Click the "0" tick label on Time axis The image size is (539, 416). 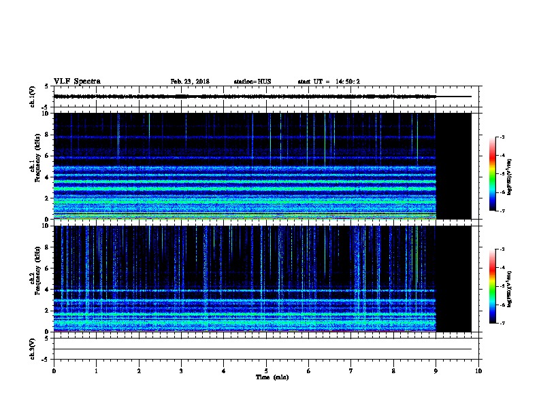(54, 371)
